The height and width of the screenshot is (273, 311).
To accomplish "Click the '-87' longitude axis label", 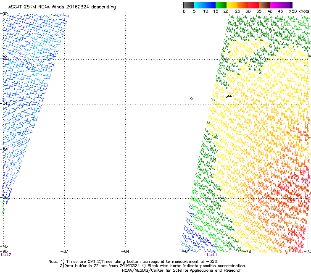I will (x=64, y=251).
